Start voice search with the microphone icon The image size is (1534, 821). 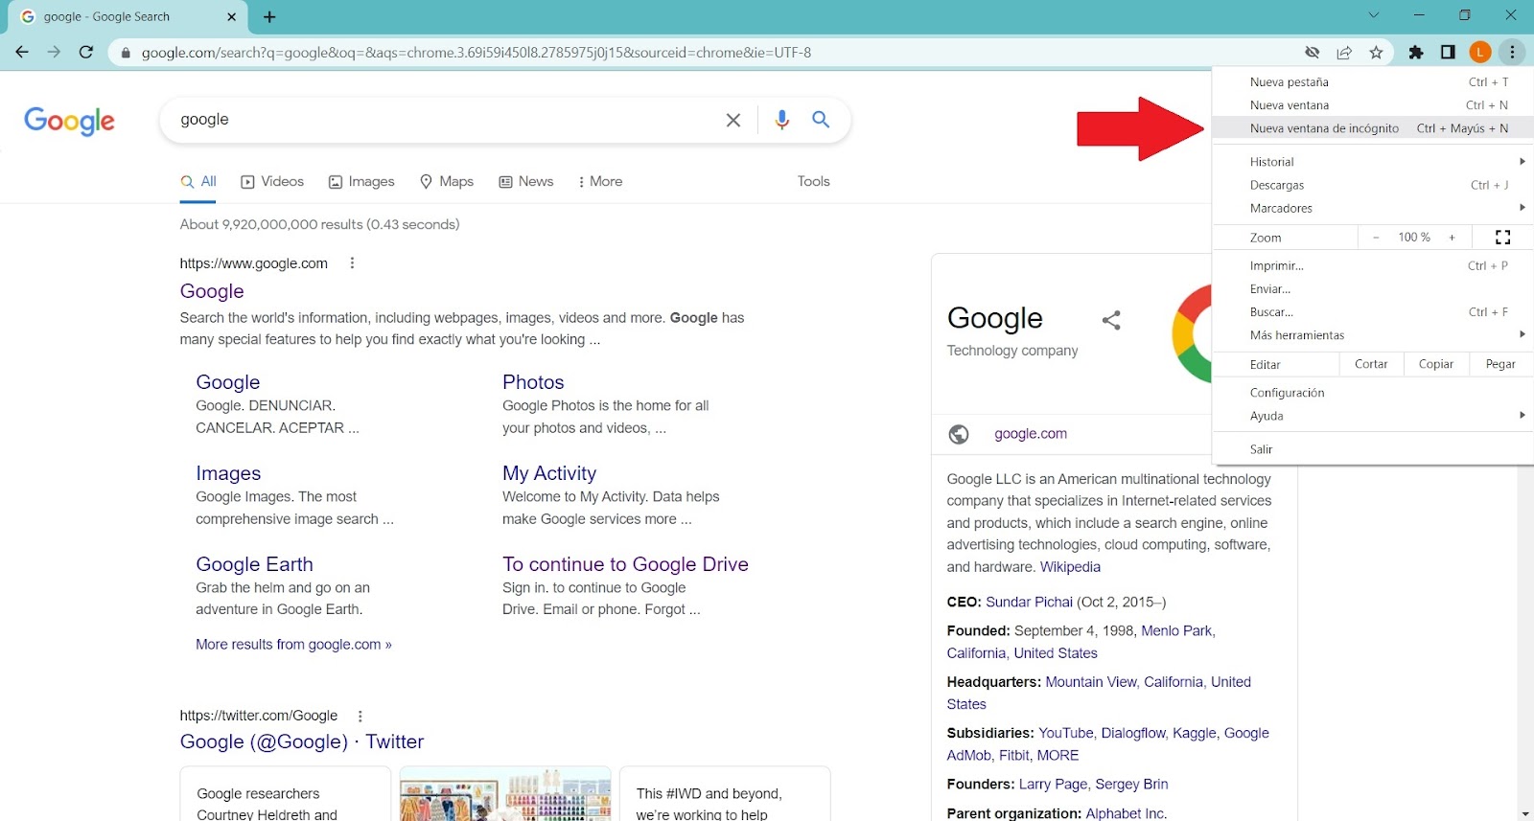(782, 120)
